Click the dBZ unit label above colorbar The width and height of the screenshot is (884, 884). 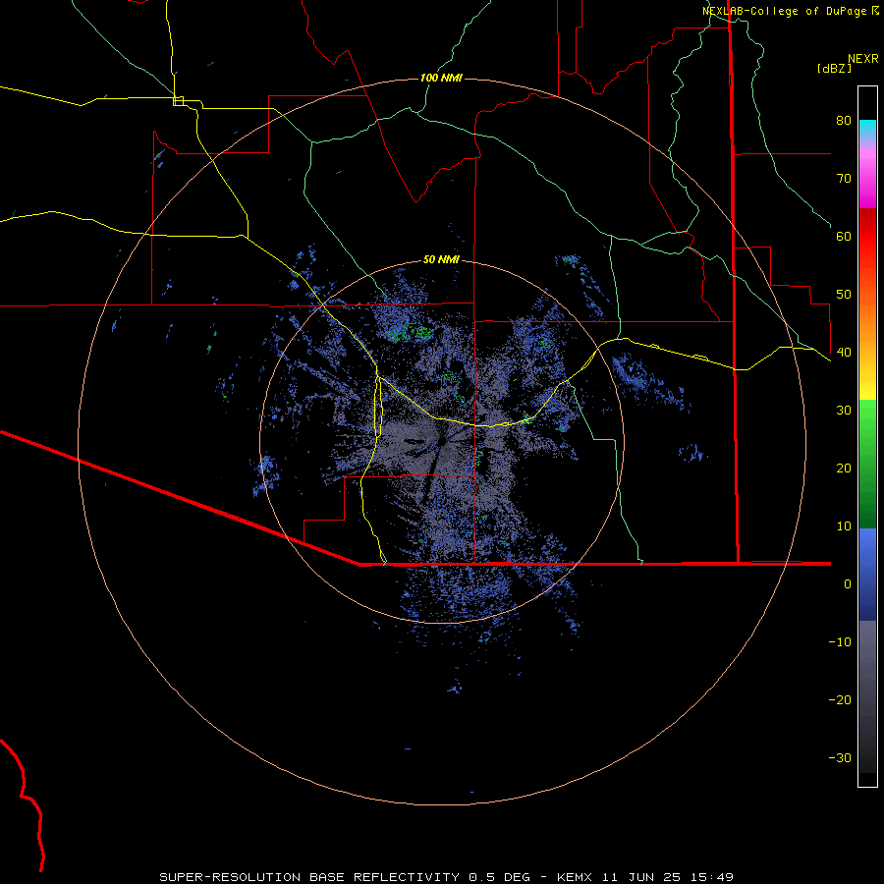coord(834,68)
